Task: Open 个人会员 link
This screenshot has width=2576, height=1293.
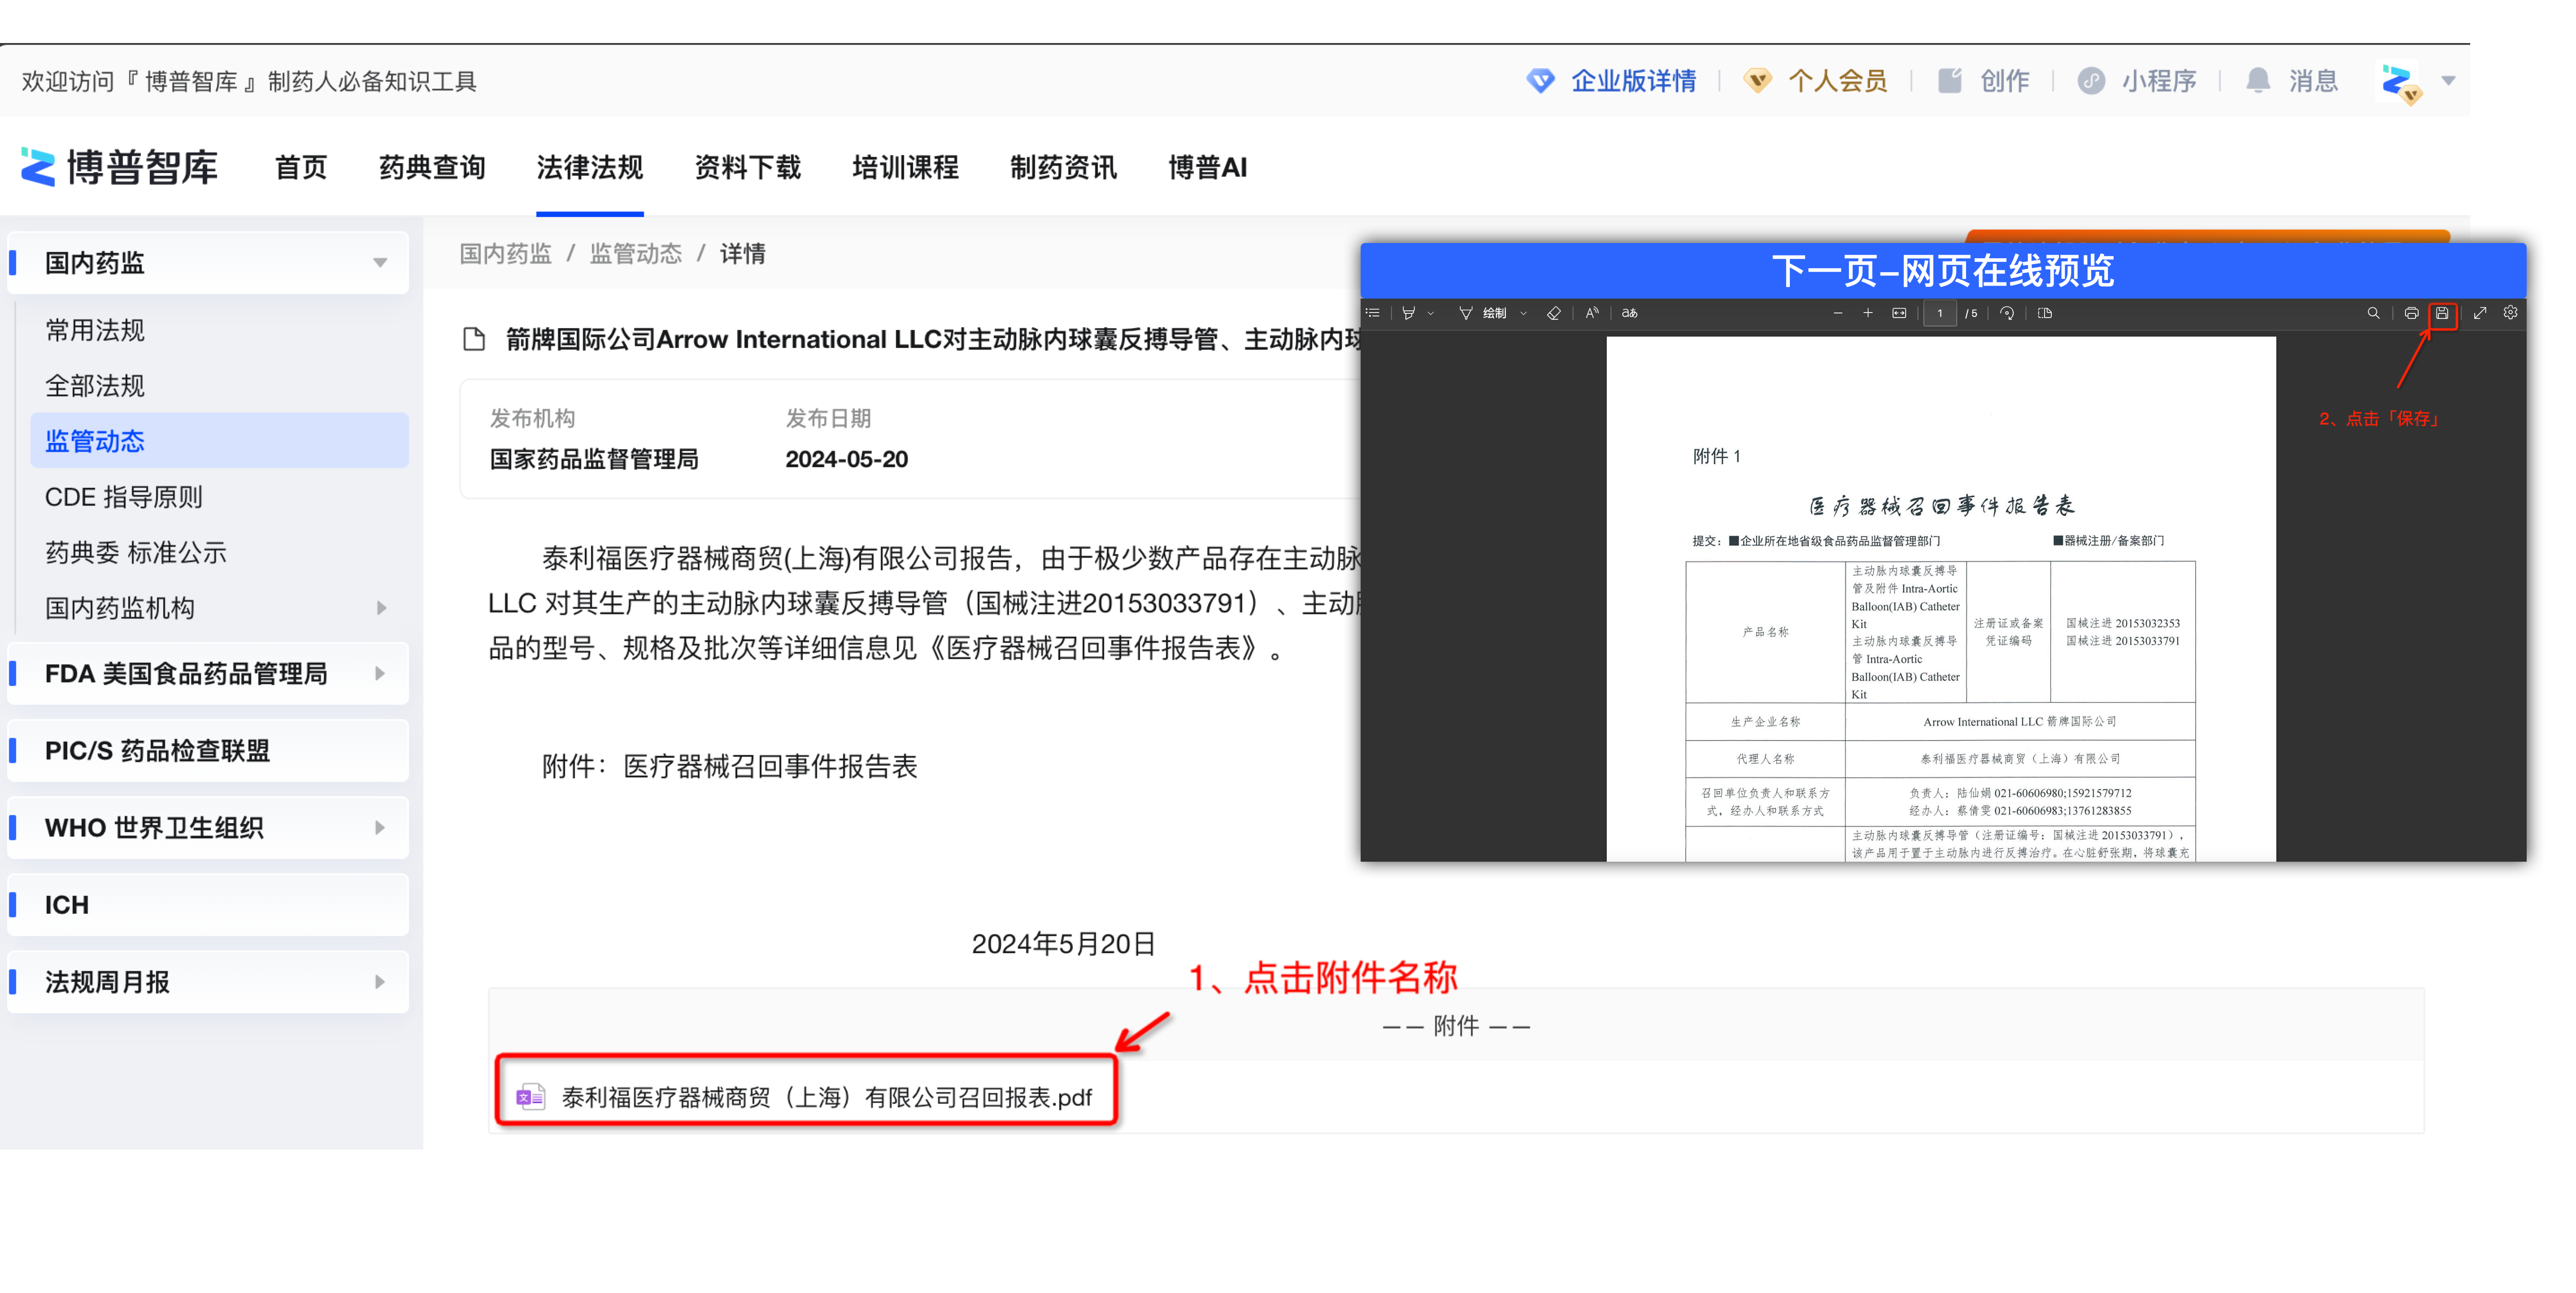Action: click(1815, 81)
